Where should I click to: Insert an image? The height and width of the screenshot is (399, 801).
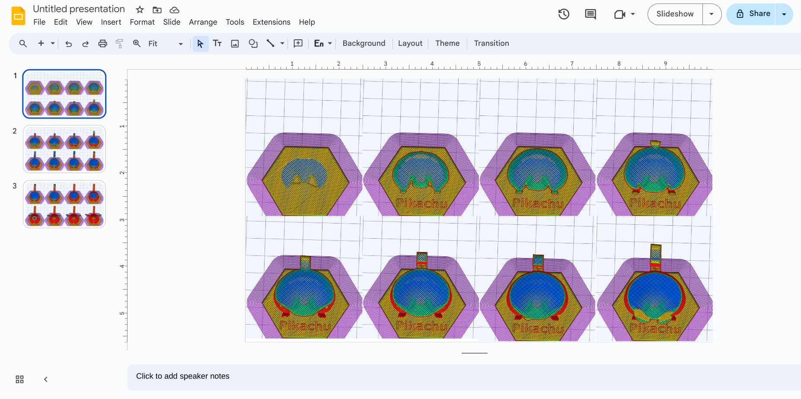pyautogui.click(x=235, y=44)
